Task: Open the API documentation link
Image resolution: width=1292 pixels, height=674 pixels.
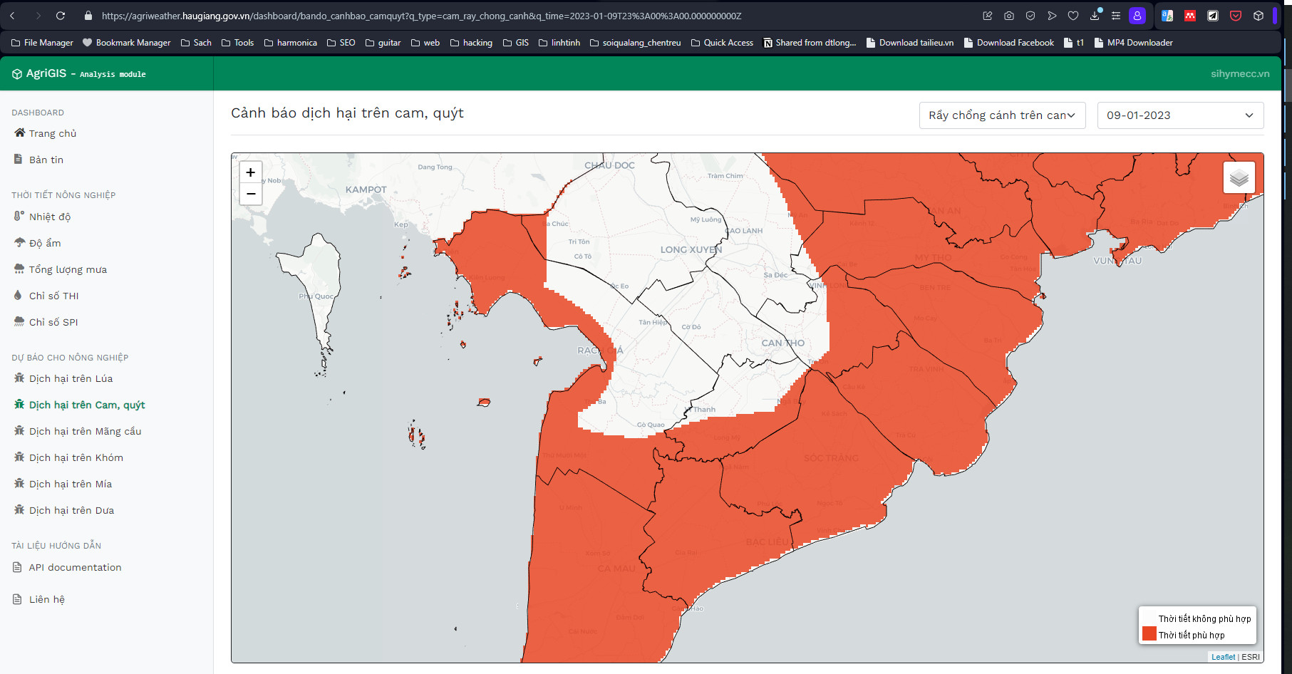Action: tap(75, 567)
